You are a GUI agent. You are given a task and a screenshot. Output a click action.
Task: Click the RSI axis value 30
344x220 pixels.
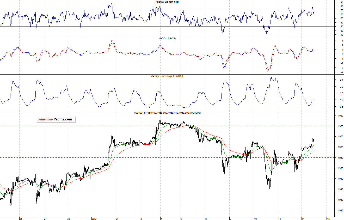click(x=342, y=27)
